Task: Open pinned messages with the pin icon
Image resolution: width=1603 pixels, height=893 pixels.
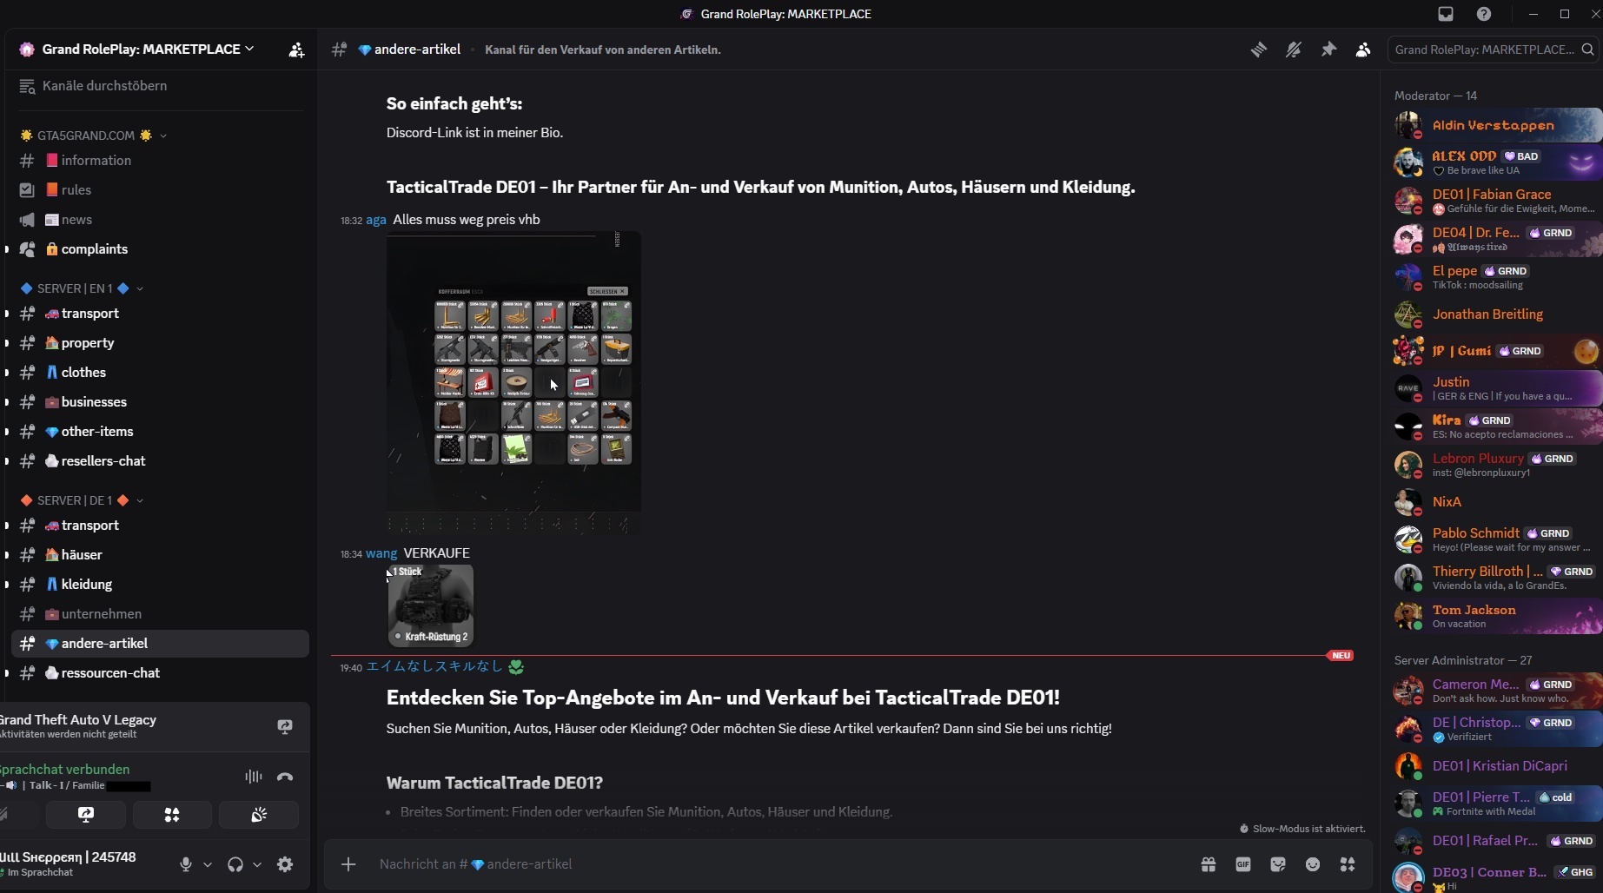Action: click(1328, 50)
